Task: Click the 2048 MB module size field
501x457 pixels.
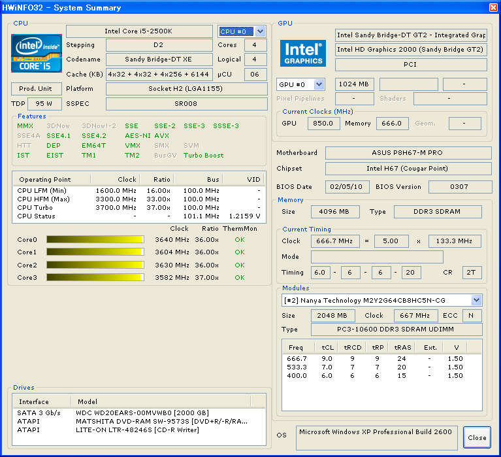Action: [332, 316]
